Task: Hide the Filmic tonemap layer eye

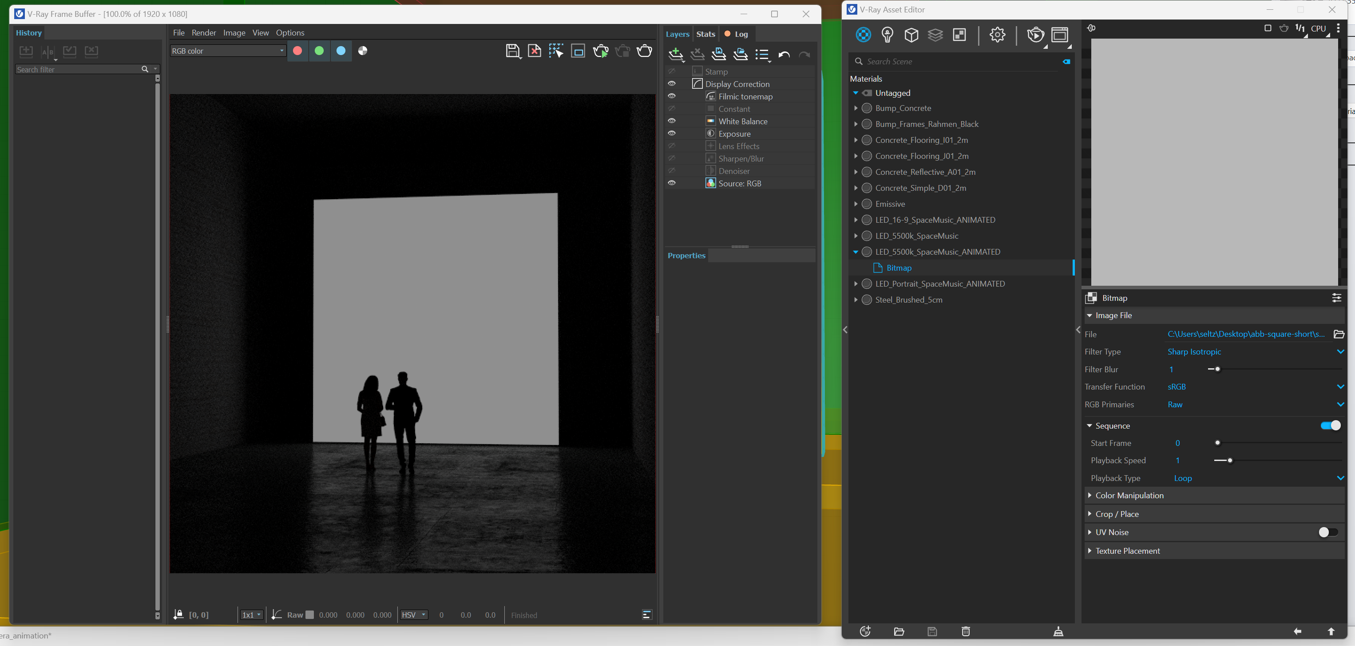Action: [x=672, y=96]
